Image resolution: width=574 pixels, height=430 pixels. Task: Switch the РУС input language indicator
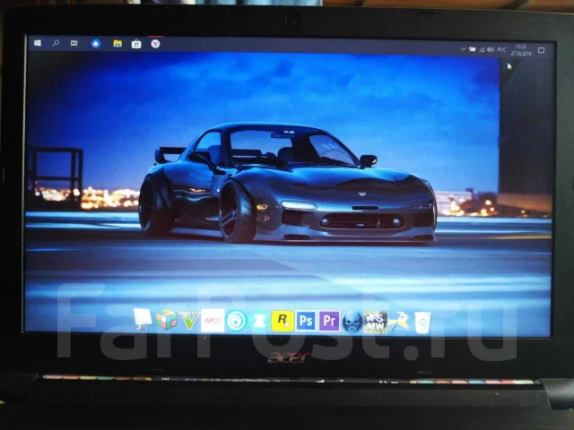(501, 50)
